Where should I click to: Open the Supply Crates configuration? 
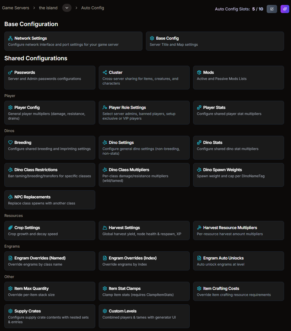(50, 316)
